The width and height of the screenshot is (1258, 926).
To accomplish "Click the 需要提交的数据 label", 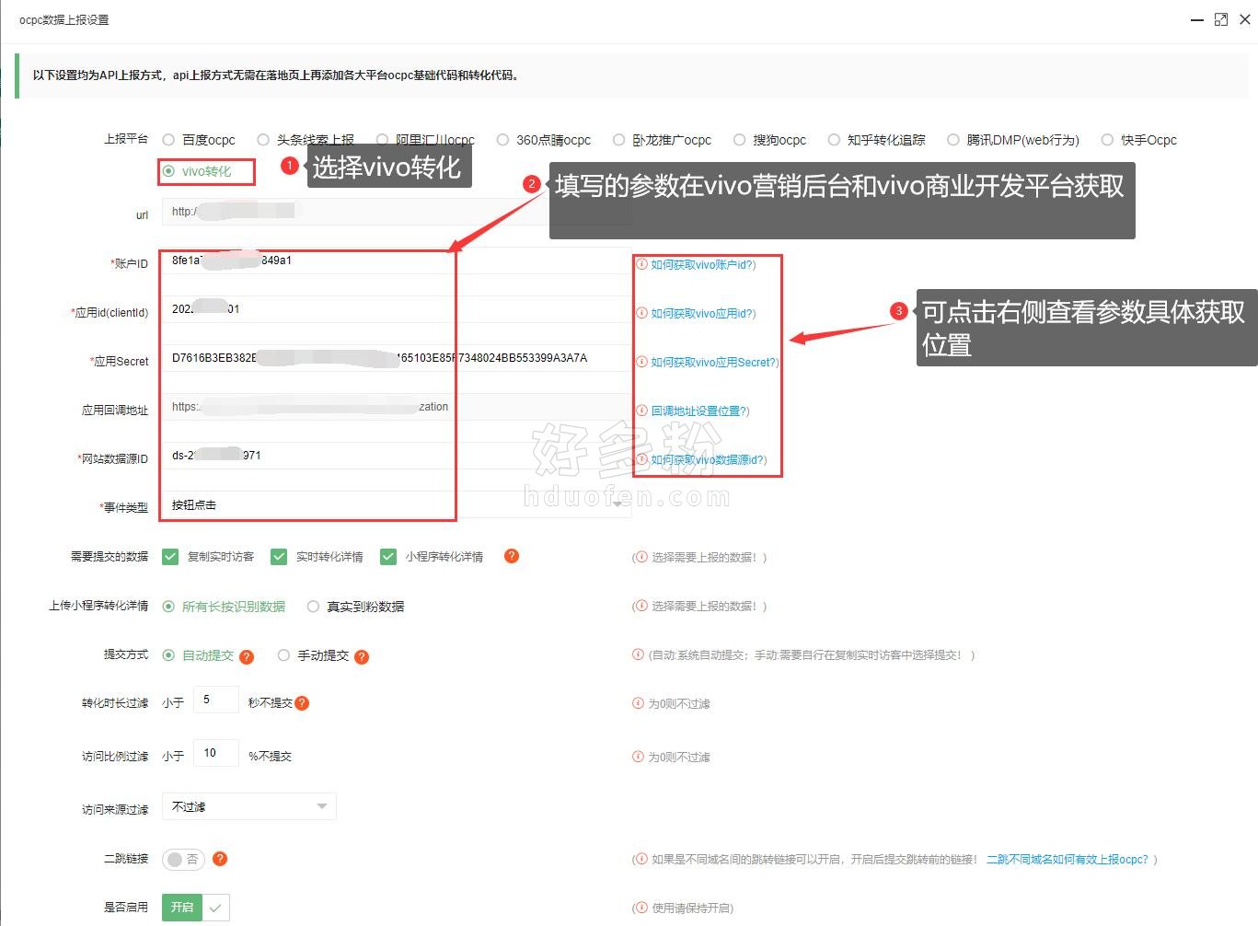I will tap(110, 557).
